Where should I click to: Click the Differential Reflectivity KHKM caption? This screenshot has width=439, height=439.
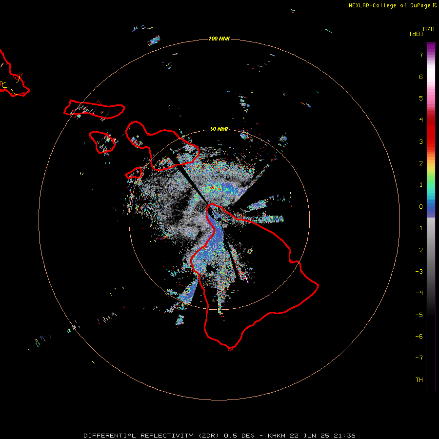pyautogui.click(x=219, y=436)
